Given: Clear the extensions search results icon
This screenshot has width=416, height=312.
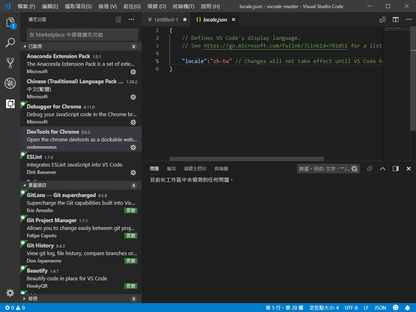Looking at the screenshot, I should click(118, 19).
